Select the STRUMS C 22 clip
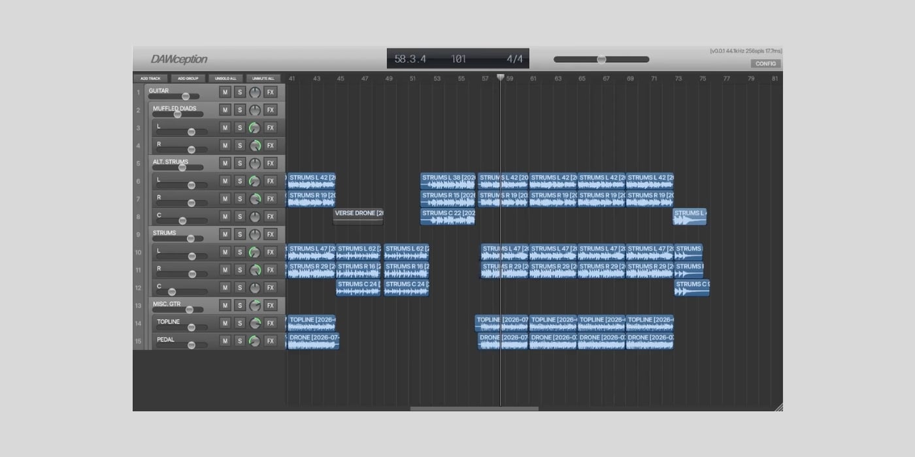Viewport: 915px width, 457px height. click(x=448, y=217)
